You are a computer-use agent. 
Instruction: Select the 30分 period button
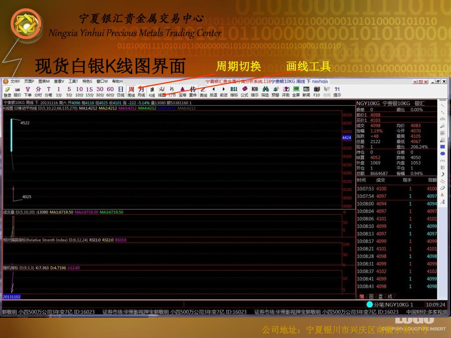click(100, 92)
